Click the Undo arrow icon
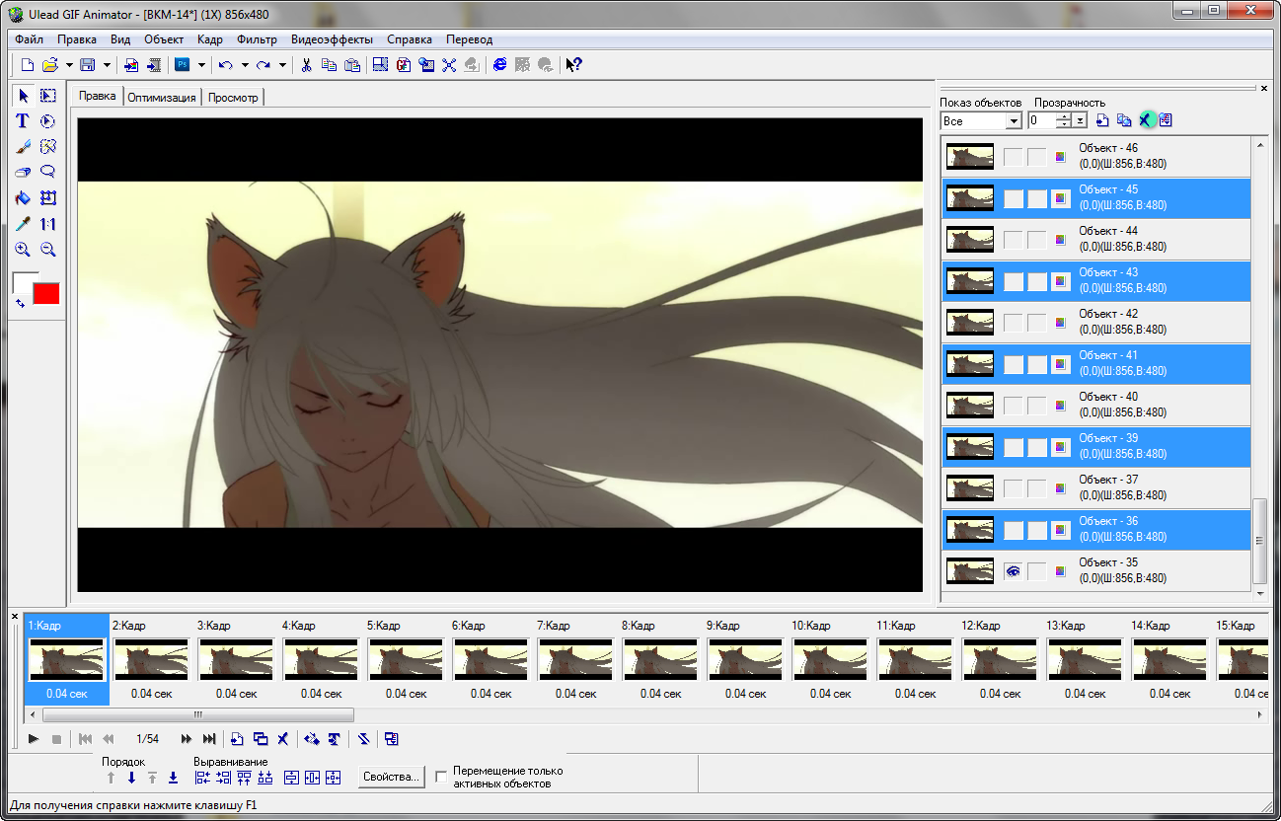Viewport: 1281px width, 821px height. [225, 65]
